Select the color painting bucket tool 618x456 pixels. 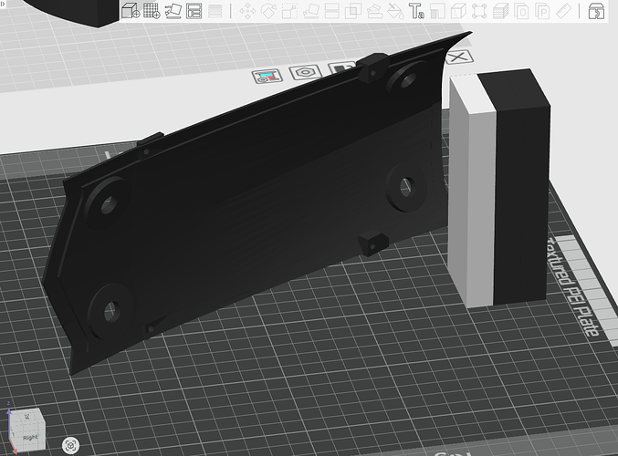pos(395,11)
